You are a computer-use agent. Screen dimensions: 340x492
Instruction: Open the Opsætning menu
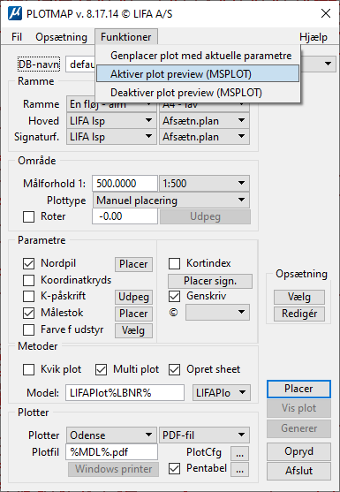pyautogui.click(x=61, y=37)
